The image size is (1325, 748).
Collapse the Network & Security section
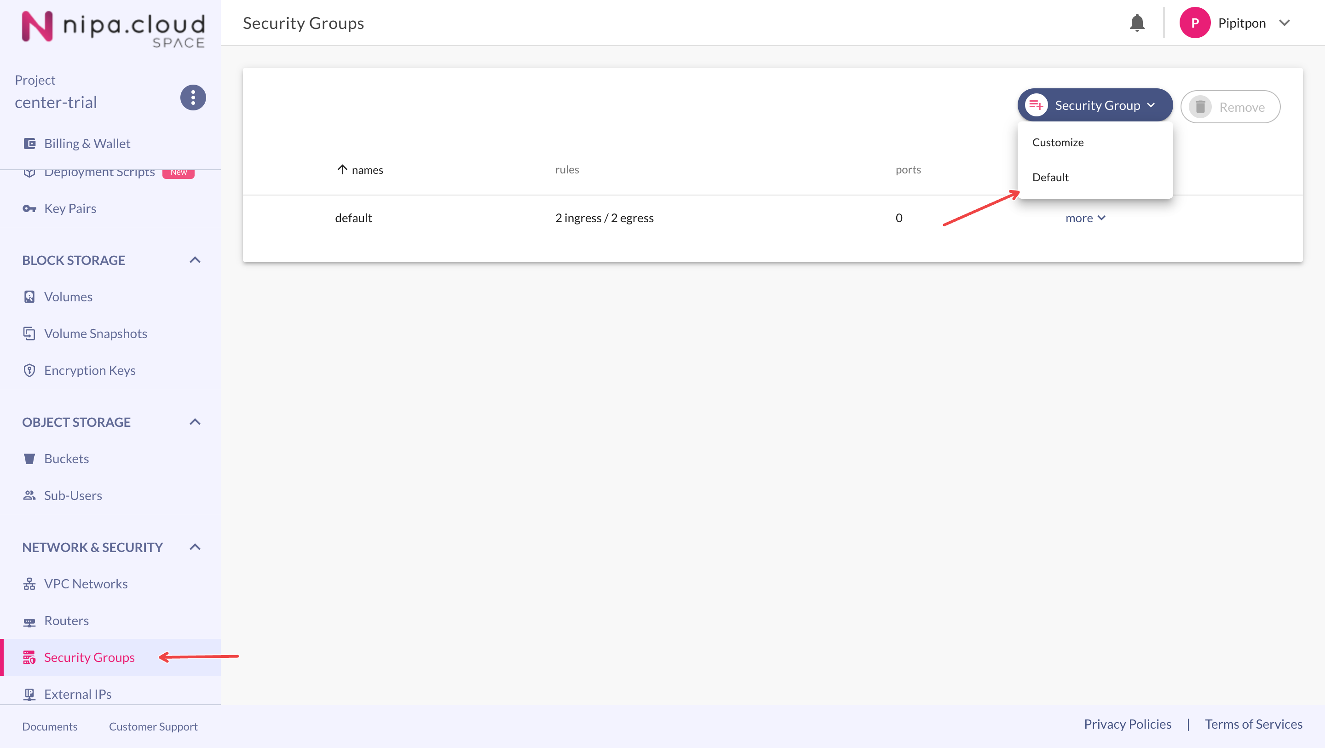coord(195,547)
